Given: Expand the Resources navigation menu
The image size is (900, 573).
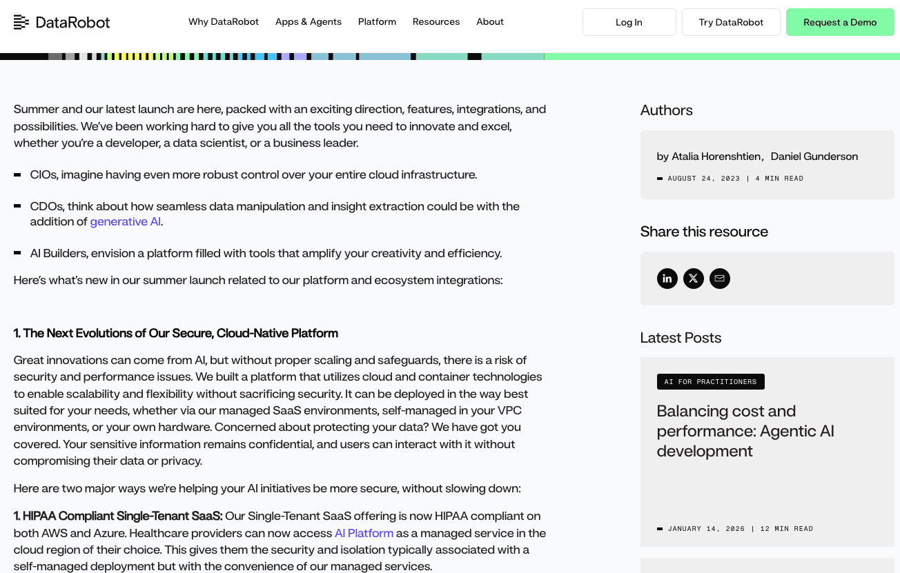Looking at the screenshot, I should click(436, 22).
